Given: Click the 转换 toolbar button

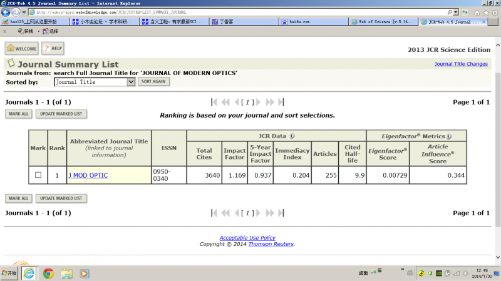Looking at the screenshot, I should (x=26, y=31).
